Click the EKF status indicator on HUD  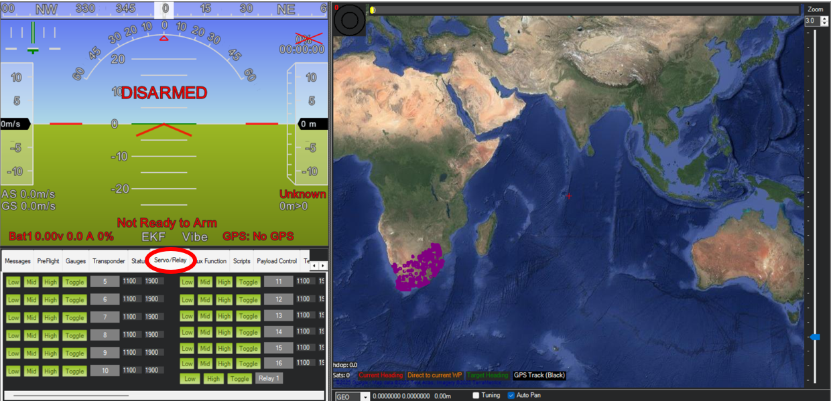click(x=153, y=236)
